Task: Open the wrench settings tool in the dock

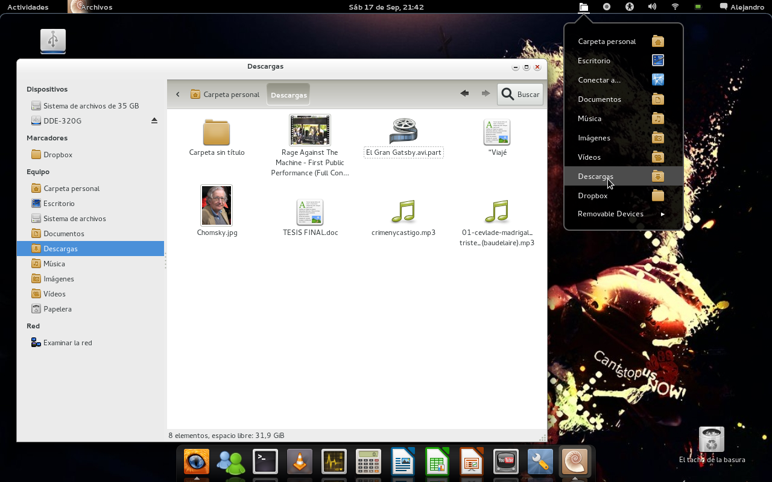Action: pos(540,462)
